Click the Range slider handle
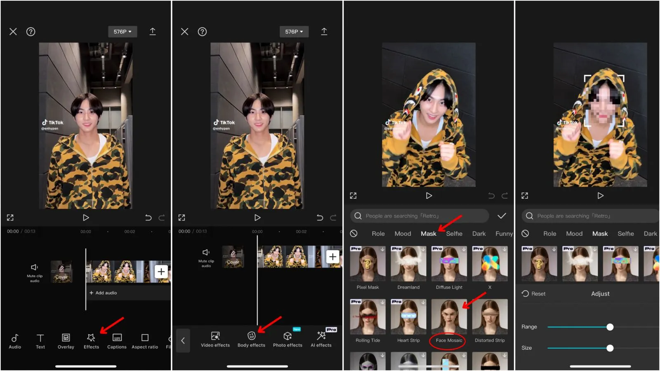The width and height of the screenshot is (660, 371). click(x=610, y=327)
